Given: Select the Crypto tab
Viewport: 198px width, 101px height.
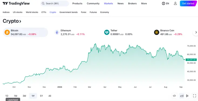Looking at the screenshot, I should [53, 12].
